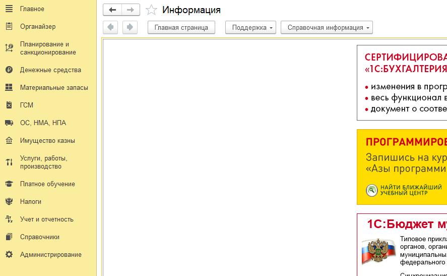Click the browser-back gray left arrow button
Viewport: 447px width, 276px height.
click(x=110, y=27)
